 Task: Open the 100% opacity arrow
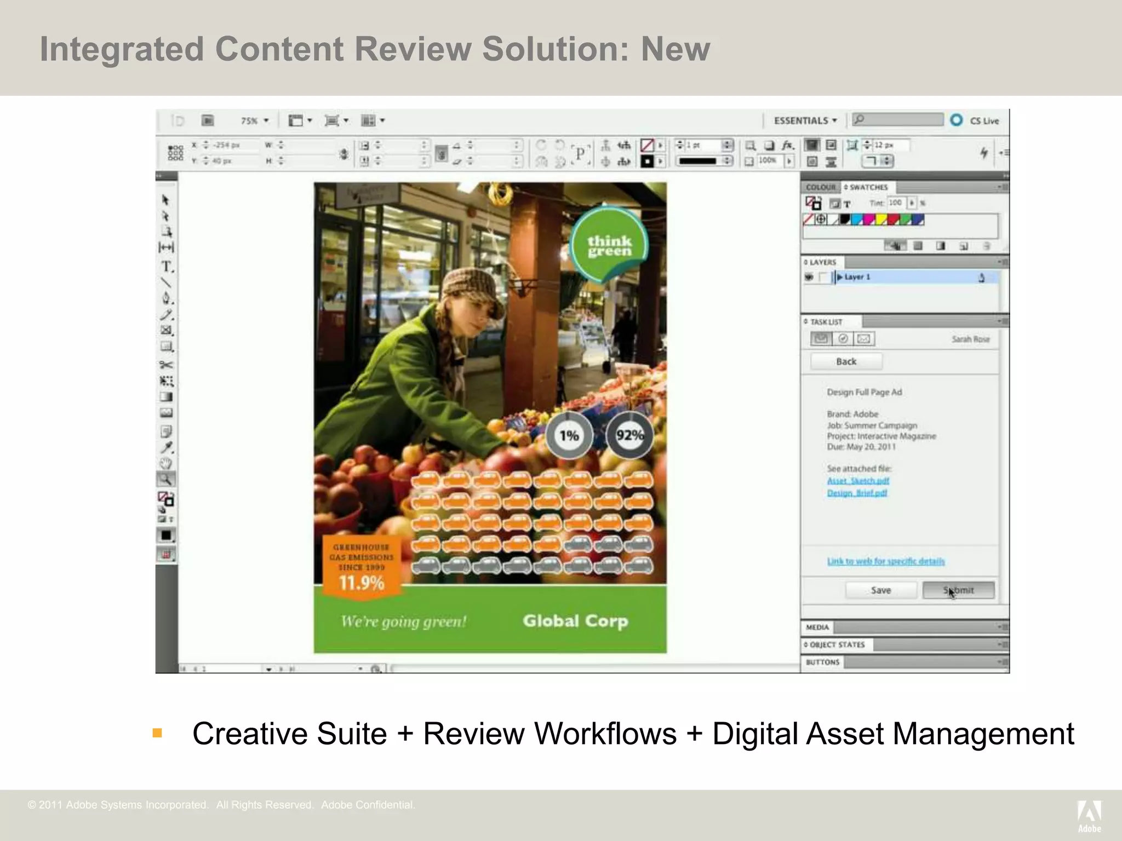[x=789, y=160]
